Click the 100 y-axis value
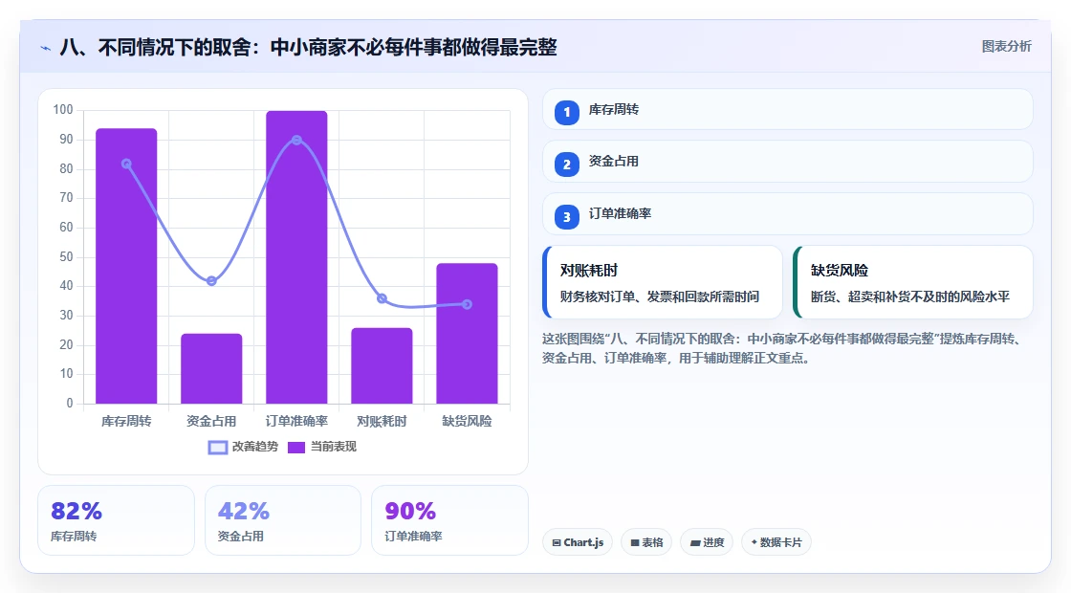 tap(63, 110)
